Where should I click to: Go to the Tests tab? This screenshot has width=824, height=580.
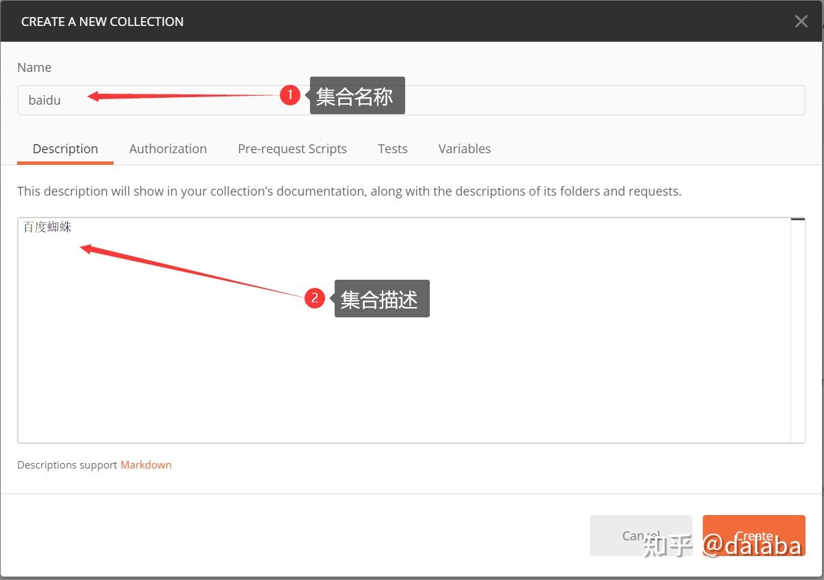coord(392,149)
